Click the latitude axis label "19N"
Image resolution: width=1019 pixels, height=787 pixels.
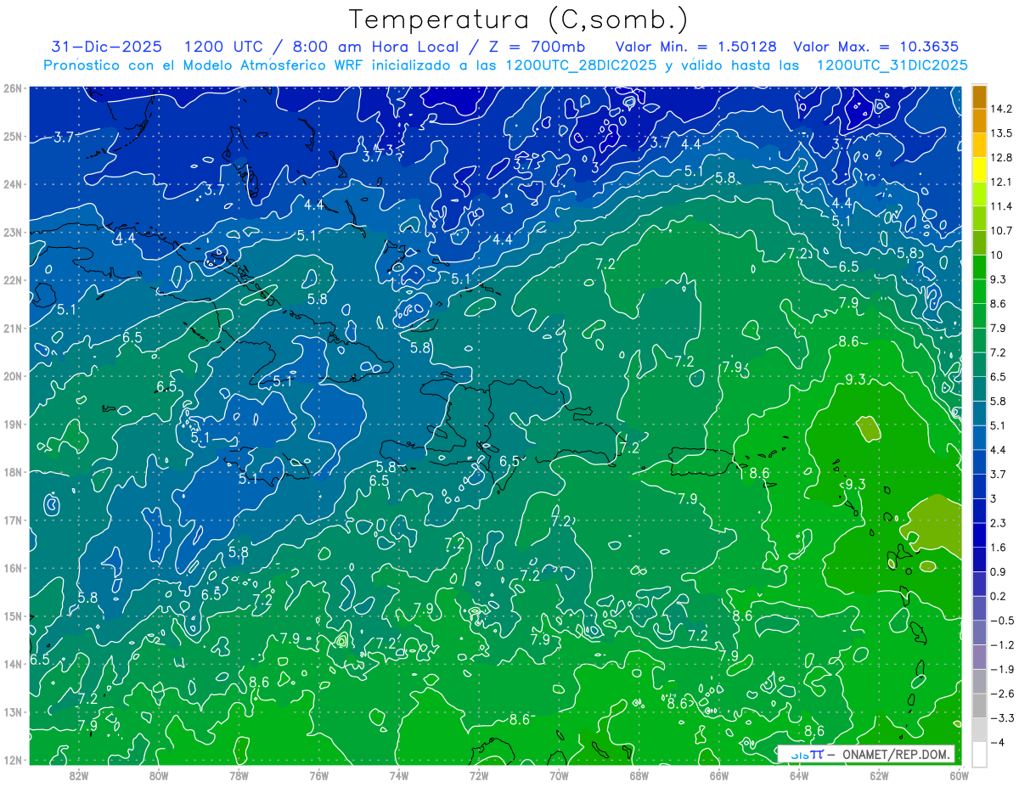pos(13,424)
